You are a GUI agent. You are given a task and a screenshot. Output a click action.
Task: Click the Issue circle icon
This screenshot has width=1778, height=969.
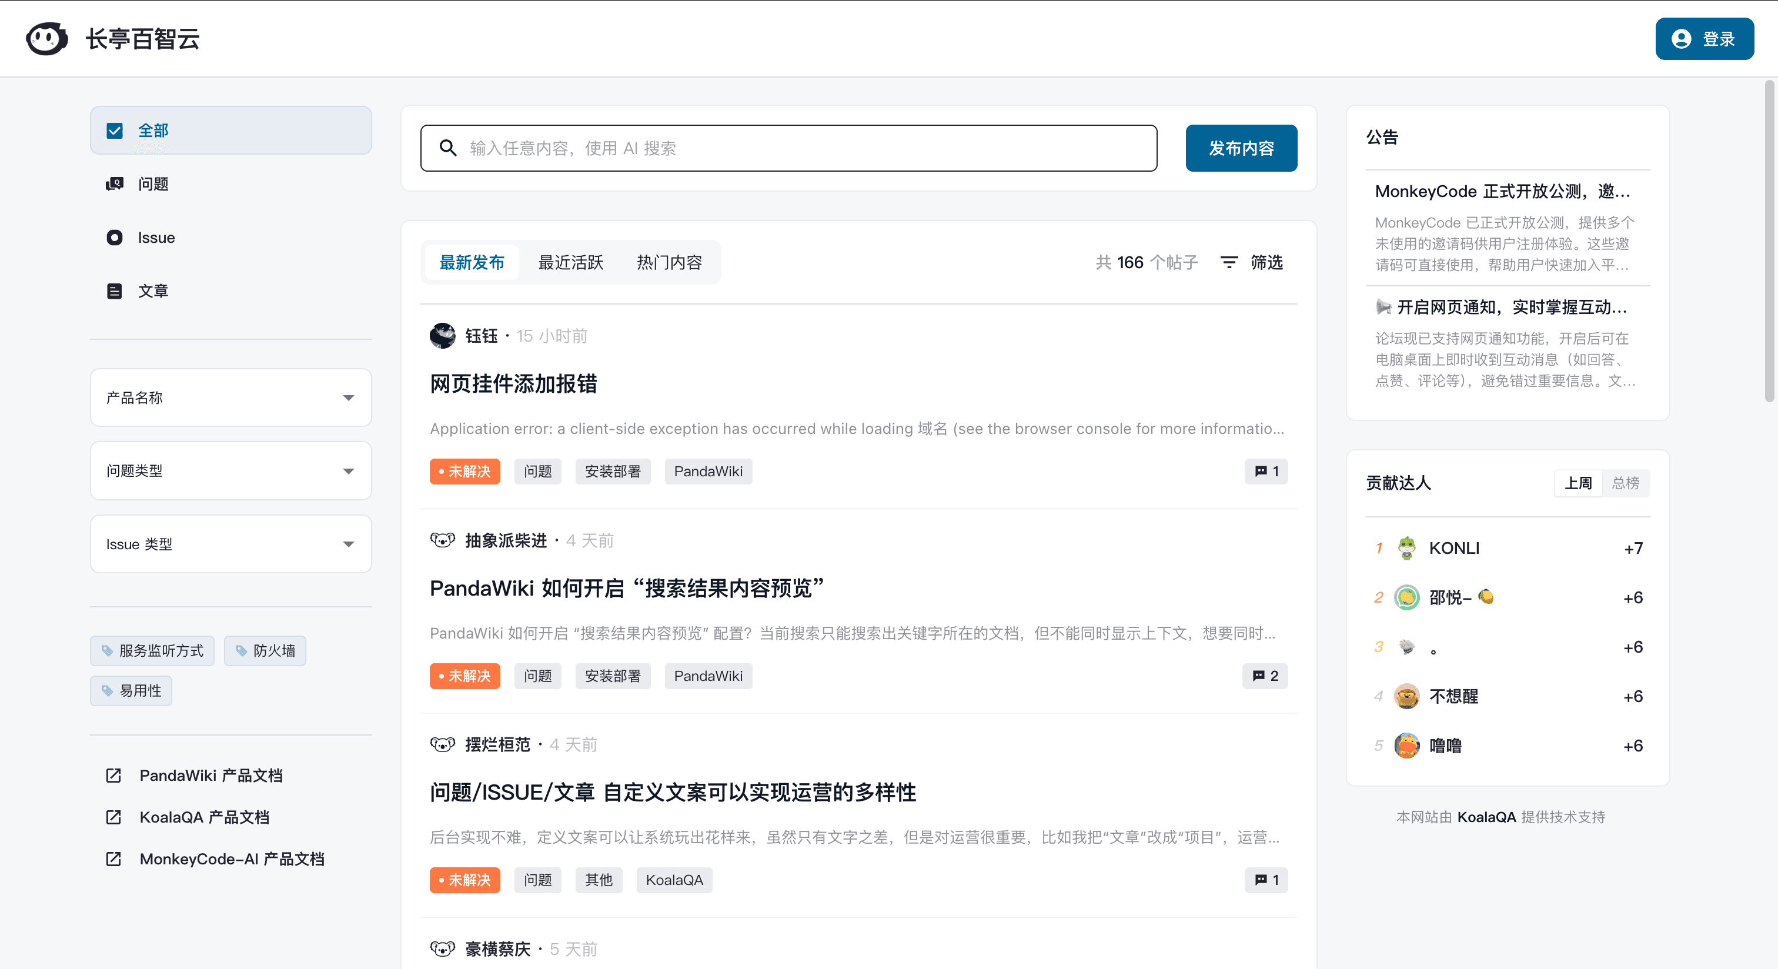[x=115, y=238]
